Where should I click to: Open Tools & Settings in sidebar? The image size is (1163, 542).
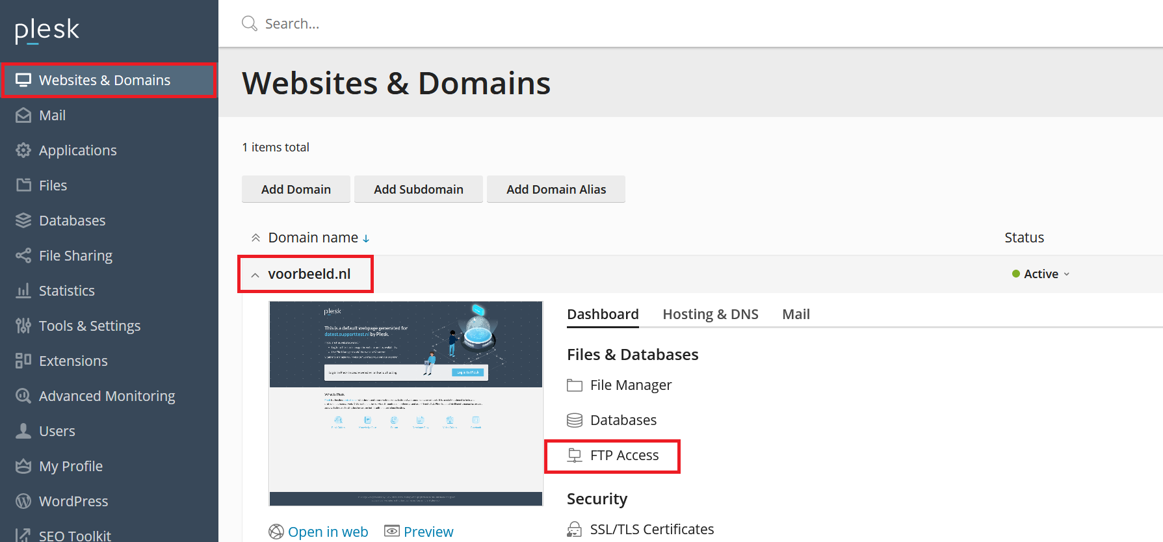point(109,326)
